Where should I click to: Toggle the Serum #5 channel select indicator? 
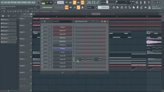(x=74, y=60)
